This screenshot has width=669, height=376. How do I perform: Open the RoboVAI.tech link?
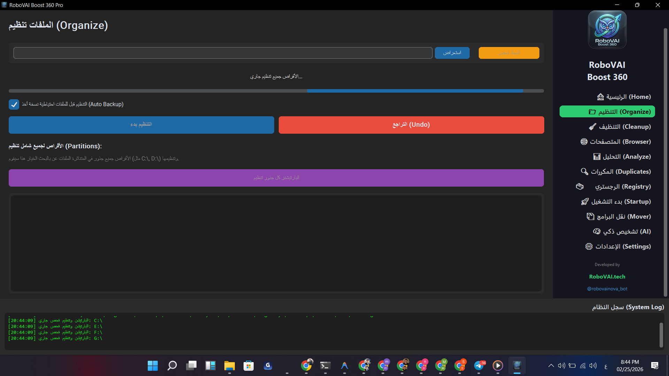(x=607, y=277)
